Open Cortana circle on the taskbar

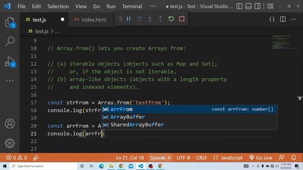pos(82,166)
